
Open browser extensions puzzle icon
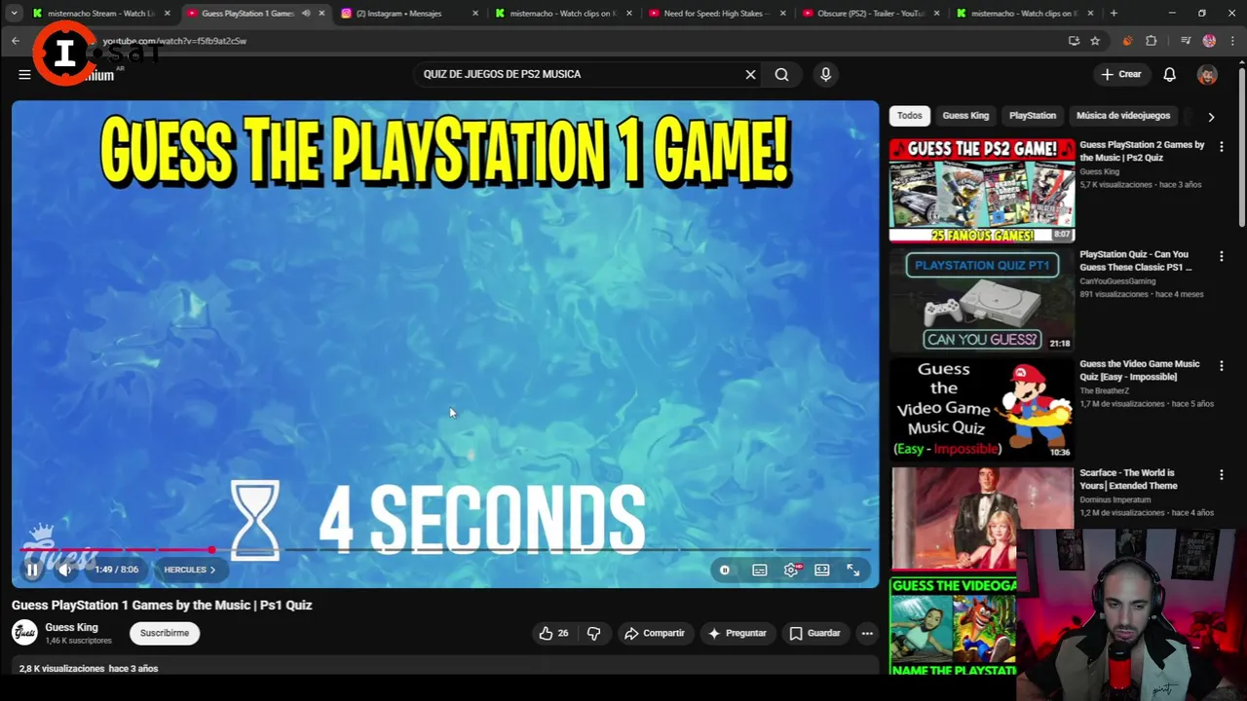[x=1152, y=41]
